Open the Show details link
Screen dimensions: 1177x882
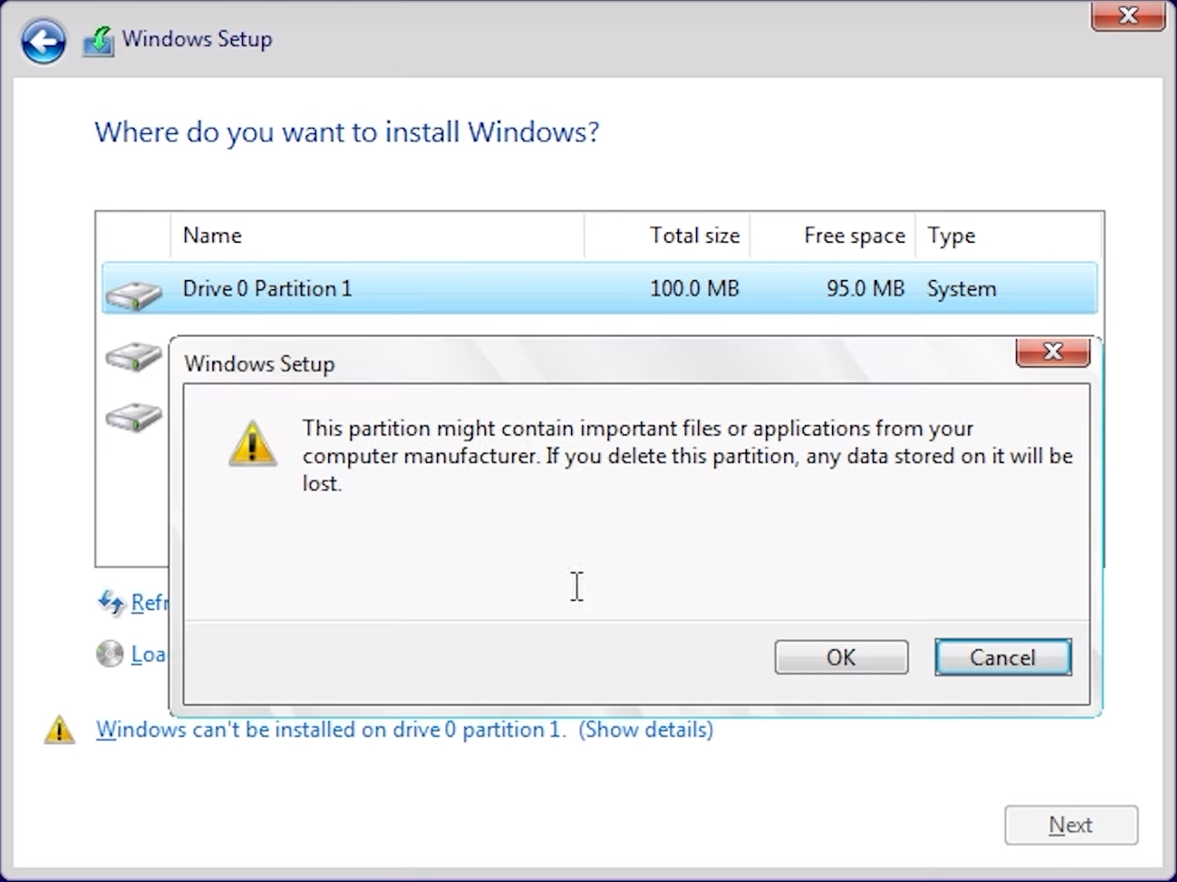click(646, 730)
